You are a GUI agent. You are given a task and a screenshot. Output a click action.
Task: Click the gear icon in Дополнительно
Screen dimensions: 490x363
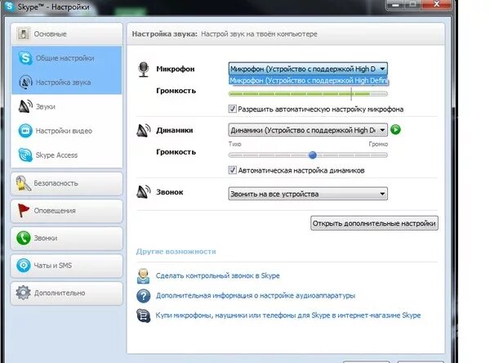24,293
